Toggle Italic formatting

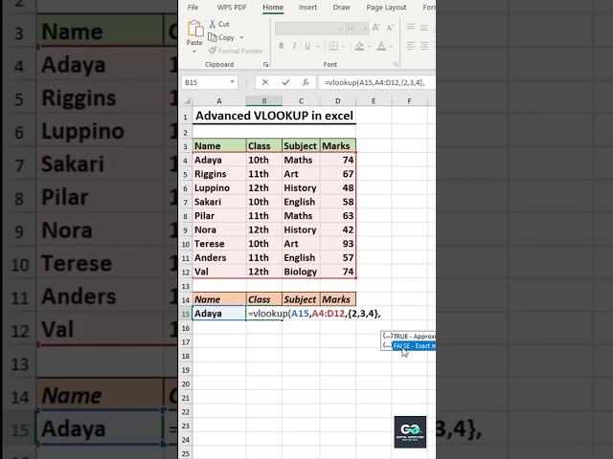pos(294,46)
